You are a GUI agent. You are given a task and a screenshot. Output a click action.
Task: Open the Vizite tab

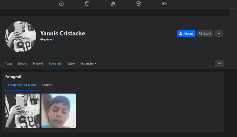click(71, 64)
